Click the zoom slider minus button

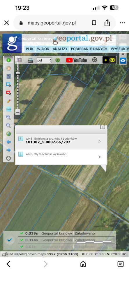17,112
